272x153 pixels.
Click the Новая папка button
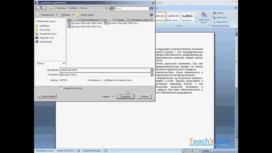tap(85, 15)
